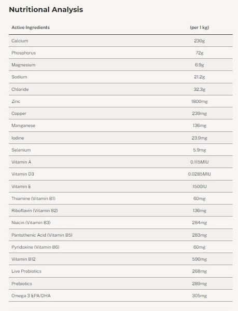Select the Magnesium ingredient row
Viewport: 238px width, 311px height.
coord(121,65)
